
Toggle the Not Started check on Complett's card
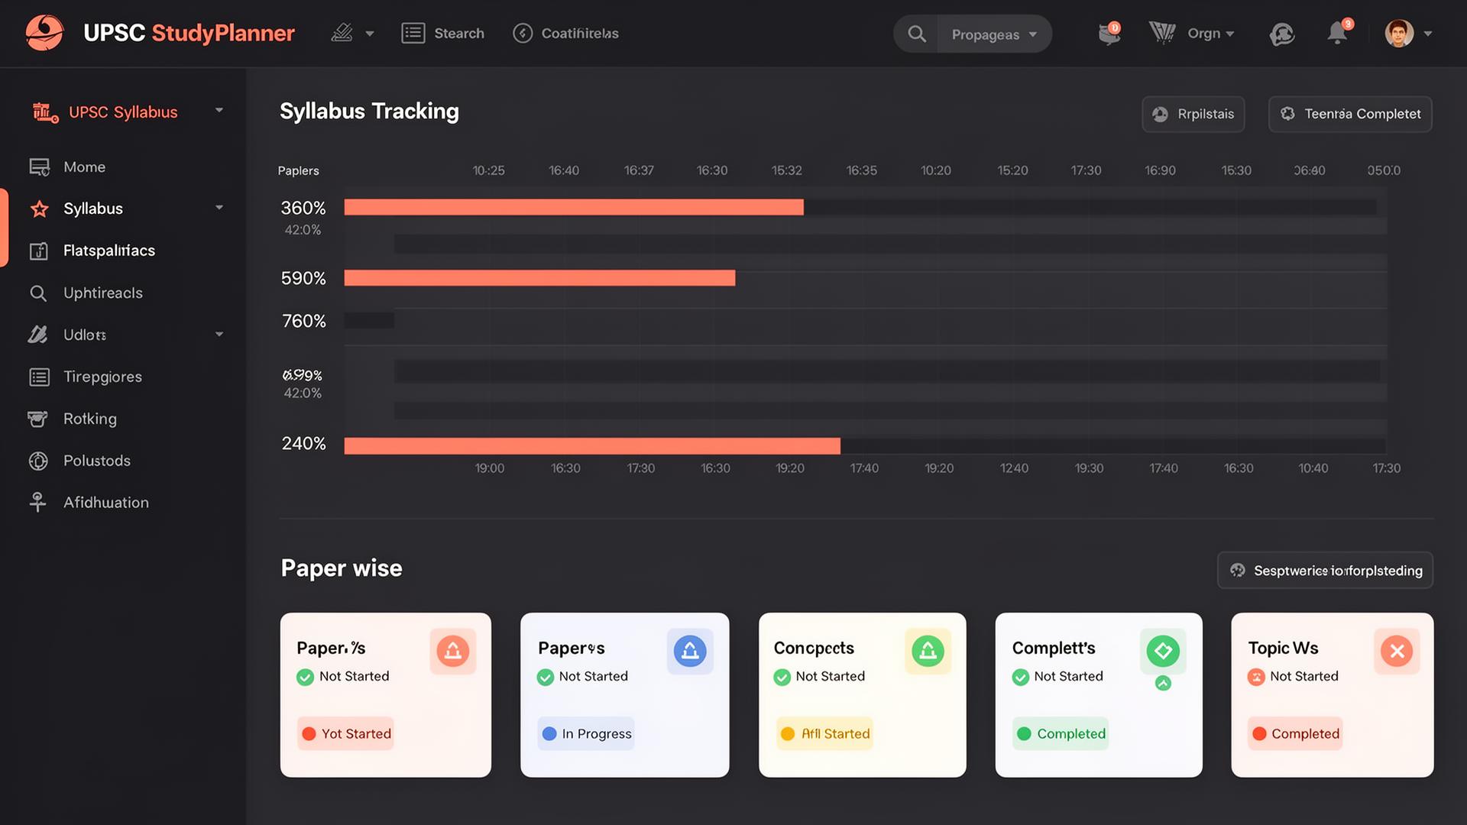click(1021, 677)
